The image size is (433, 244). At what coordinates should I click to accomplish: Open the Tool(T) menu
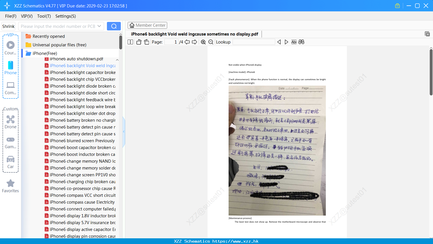[44, 16]
